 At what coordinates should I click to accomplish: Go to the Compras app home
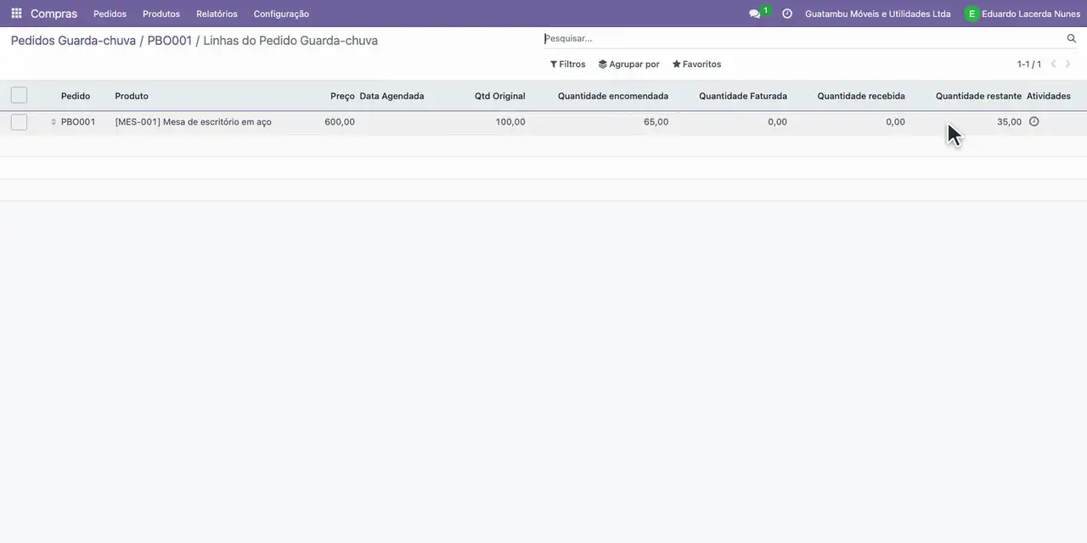(x=54, y=14)
